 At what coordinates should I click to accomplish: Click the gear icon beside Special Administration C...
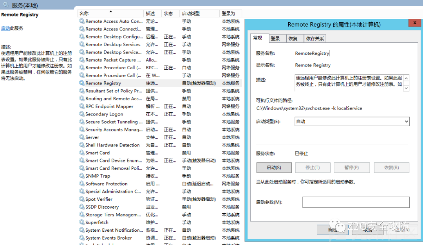point(81,191)
